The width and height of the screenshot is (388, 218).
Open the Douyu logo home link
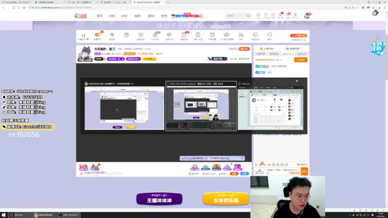81,16
